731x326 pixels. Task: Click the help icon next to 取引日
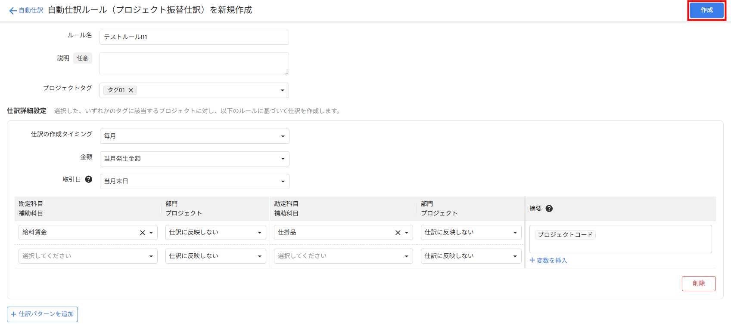(x=89, y=179)
